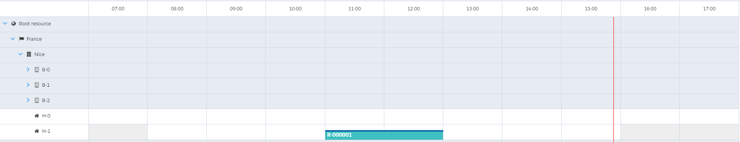
Task: Click the red current-time marker line
Action: click(x=613, y=79)
